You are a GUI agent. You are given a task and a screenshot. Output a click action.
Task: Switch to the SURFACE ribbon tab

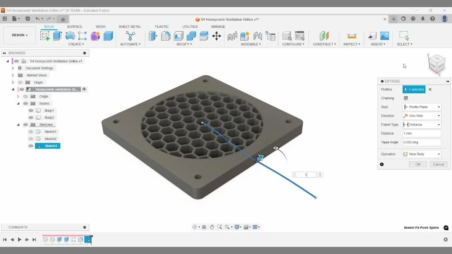(x=75, y=26)
